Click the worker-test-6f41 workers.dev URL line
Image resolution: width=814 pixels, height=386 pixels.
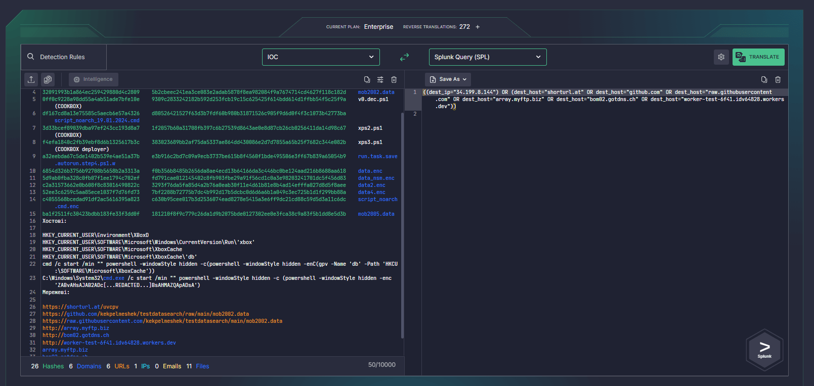click(109, 343)
